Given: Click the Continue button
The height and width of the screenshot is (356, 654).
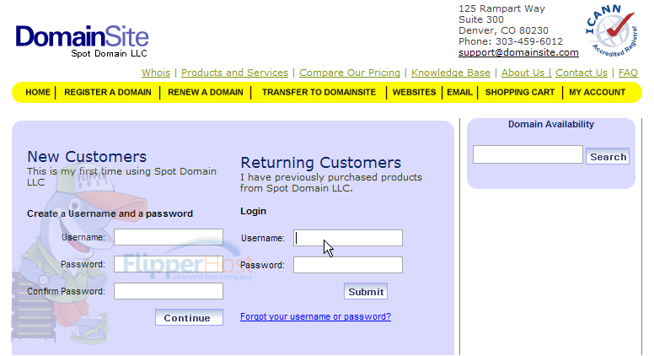Looking at the screenshot, I should click(x=189, y=317).
